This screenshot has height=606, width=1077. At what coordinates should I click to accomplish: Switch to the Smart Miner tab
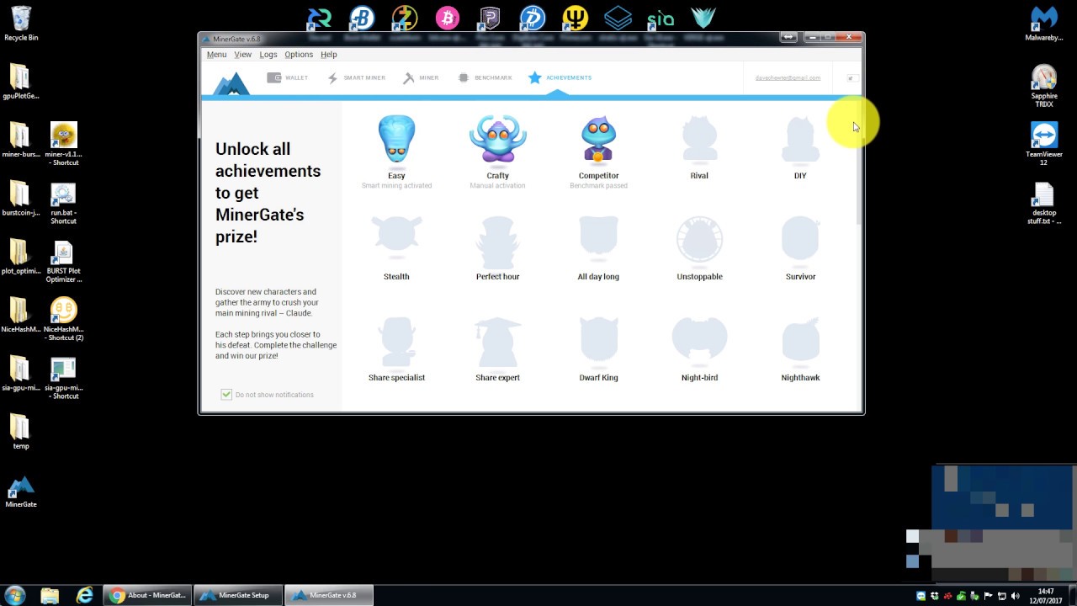tap(356, 77)
